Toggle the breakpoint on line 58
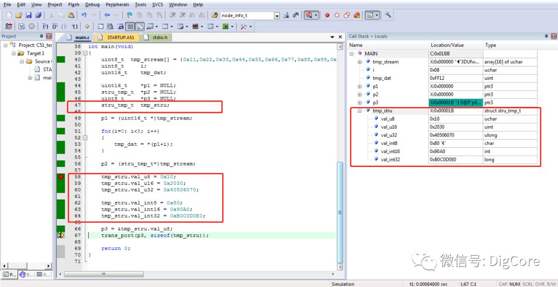 61,176
